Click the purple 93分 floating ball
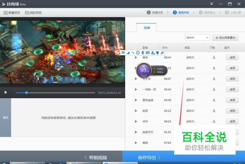Screen dimensions: 245x164 [144, 70]
